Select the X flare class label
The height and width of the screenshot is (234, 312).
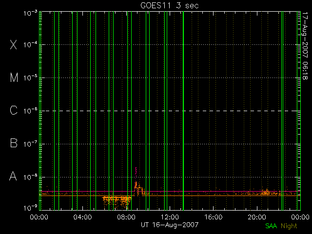(x=14, y=44)
